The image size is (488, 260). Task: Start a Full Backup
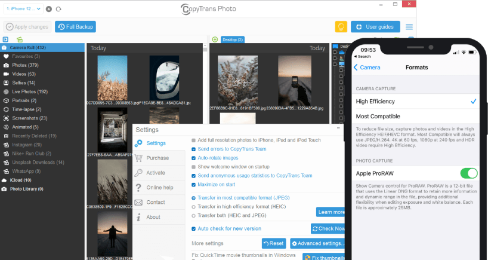pyautogui.click(x=75, y=27)
